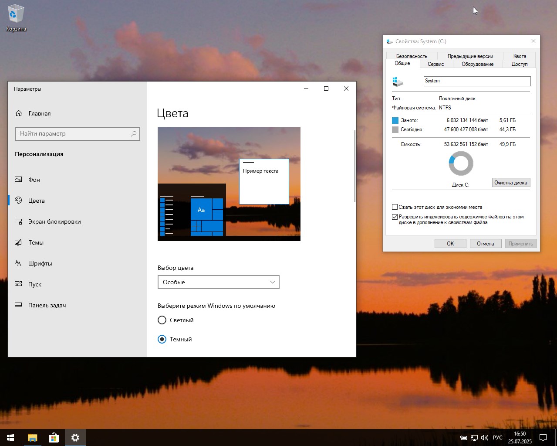
Task: Open the Themes personalization section
Action: (x=36, y=242)
